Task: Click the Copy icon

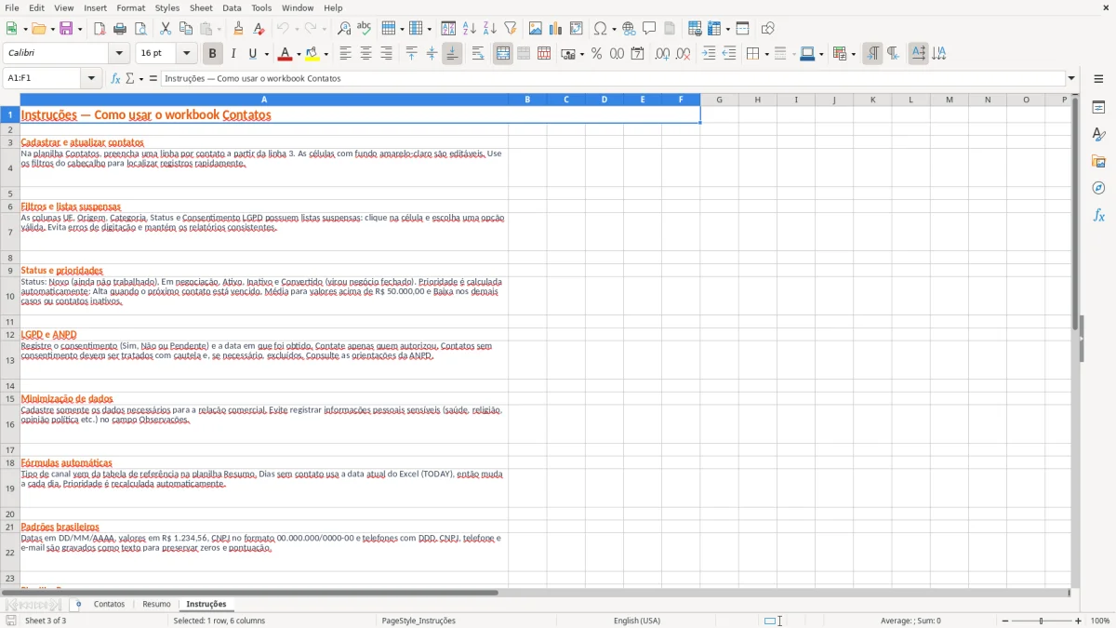Action: 186,29
